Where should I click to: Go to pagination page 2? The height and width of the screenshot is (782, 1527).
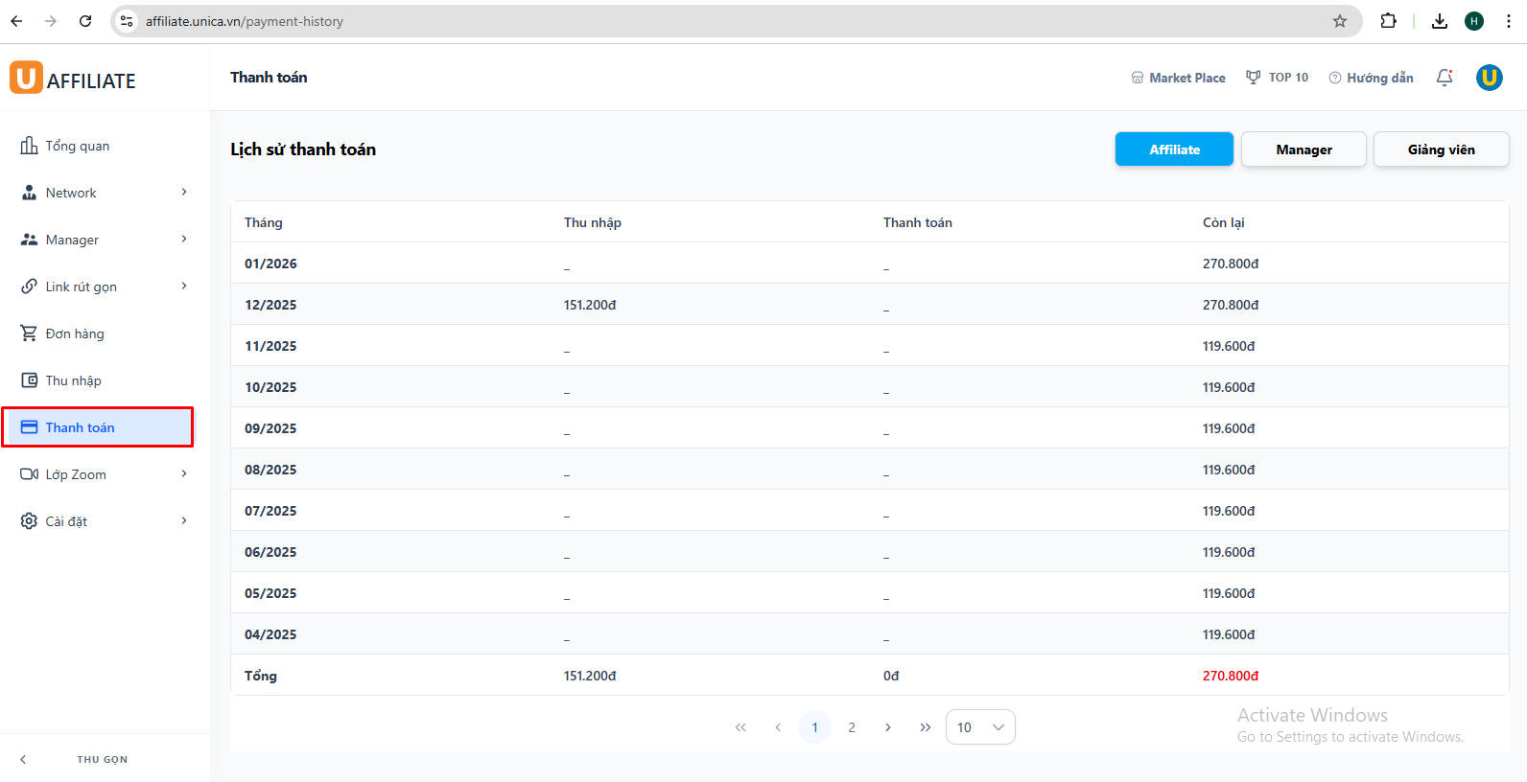click(x=851, y=727)
